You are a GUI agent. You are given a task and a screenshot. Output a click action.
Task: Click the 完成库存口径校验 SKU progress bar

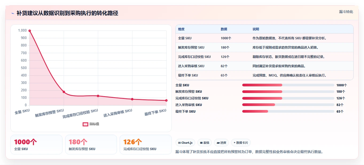288,98
